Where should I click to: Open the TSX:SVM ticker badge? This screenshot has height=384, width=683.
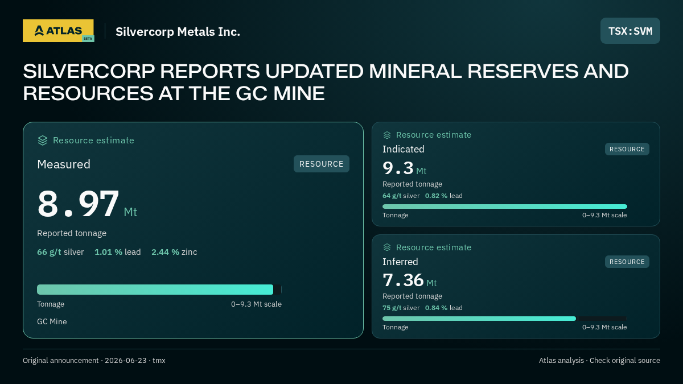pos(630,31)
